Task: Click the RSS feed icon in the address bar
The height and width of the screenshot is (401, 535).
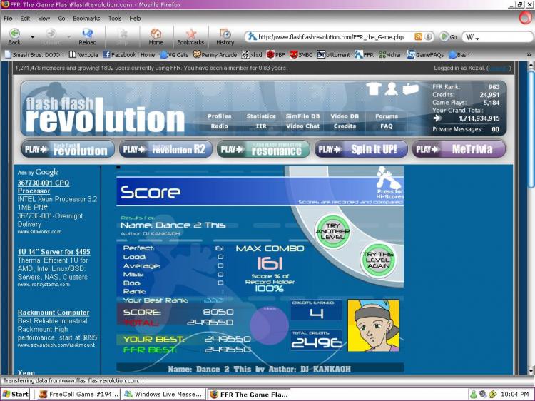Action: pyautogui.click(x=418, y=36)
